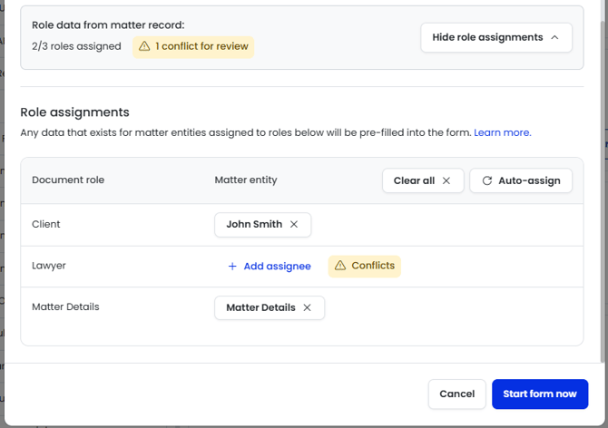
Task: Click the Matter Details role label
Action: (65, 306)
